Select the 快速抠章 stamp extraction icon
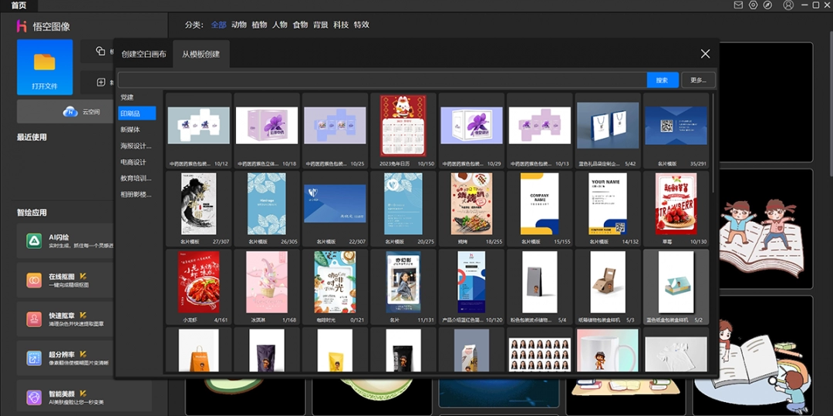Screen dimensions: 833x416 click(34, 319)
